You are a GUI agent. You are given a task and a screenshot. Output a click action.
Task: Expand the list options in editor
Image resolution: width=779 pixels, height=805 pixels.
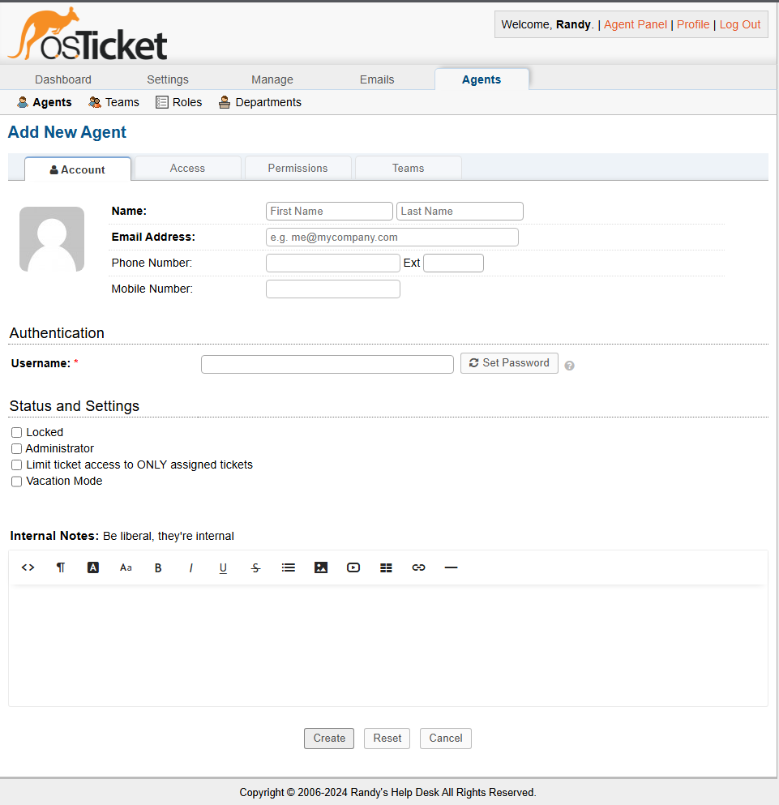point(289,567)
